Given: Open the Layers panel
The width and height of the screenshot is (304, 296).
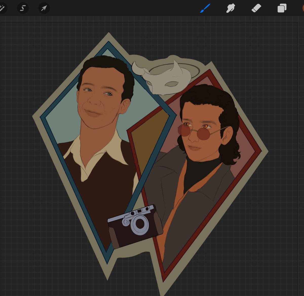Looking at the screenshot, I should (282, 8).
